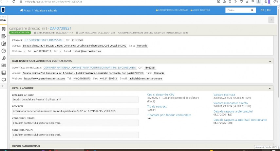Open Compania Nationala Administratia Porturilor Maritime link
Viewport: 280px width, 151px height.
90,68
